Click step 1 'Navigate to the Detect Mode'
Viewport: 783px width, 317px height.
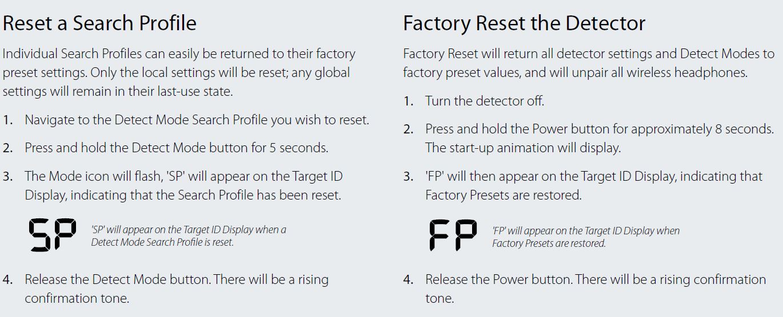pos(197,120)
